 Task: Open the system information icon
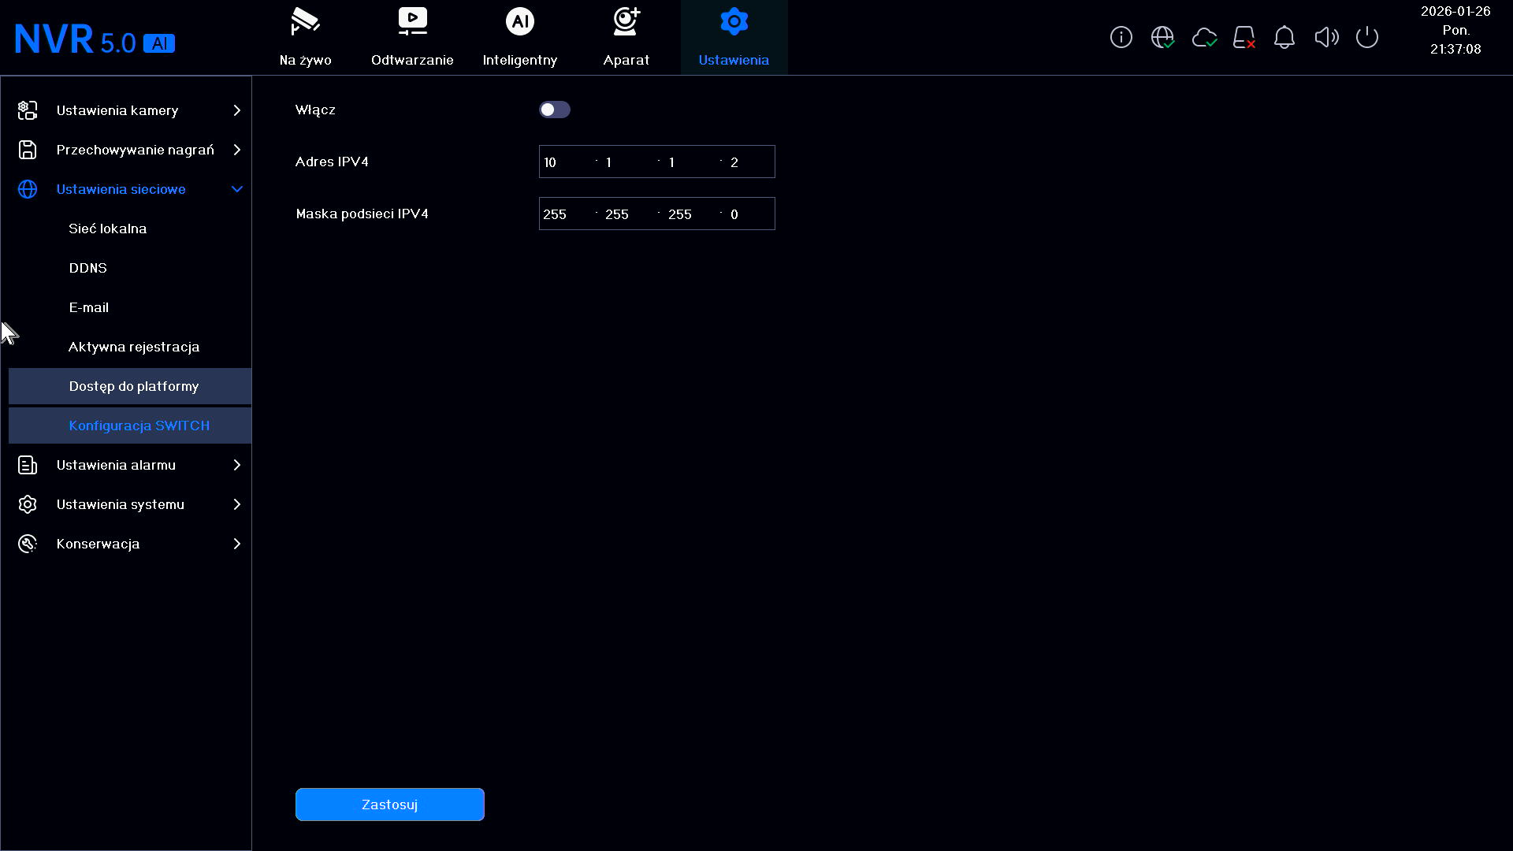click(1121, 37)
